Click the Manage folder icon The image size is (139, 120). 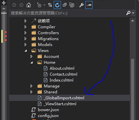40,86
